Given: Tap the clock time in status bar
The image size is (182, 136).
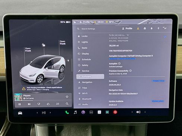Looking at the screenshot, I should pos(100,22).
